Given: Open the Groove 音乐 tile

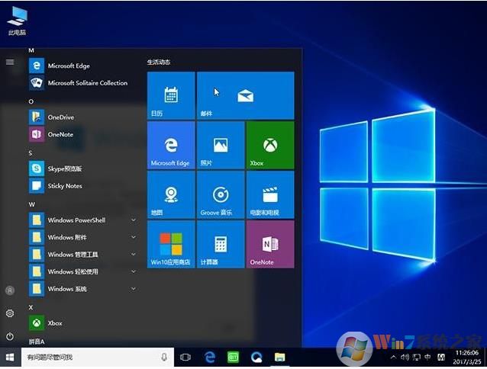Looking at the screenshot, I should point(221,195).
